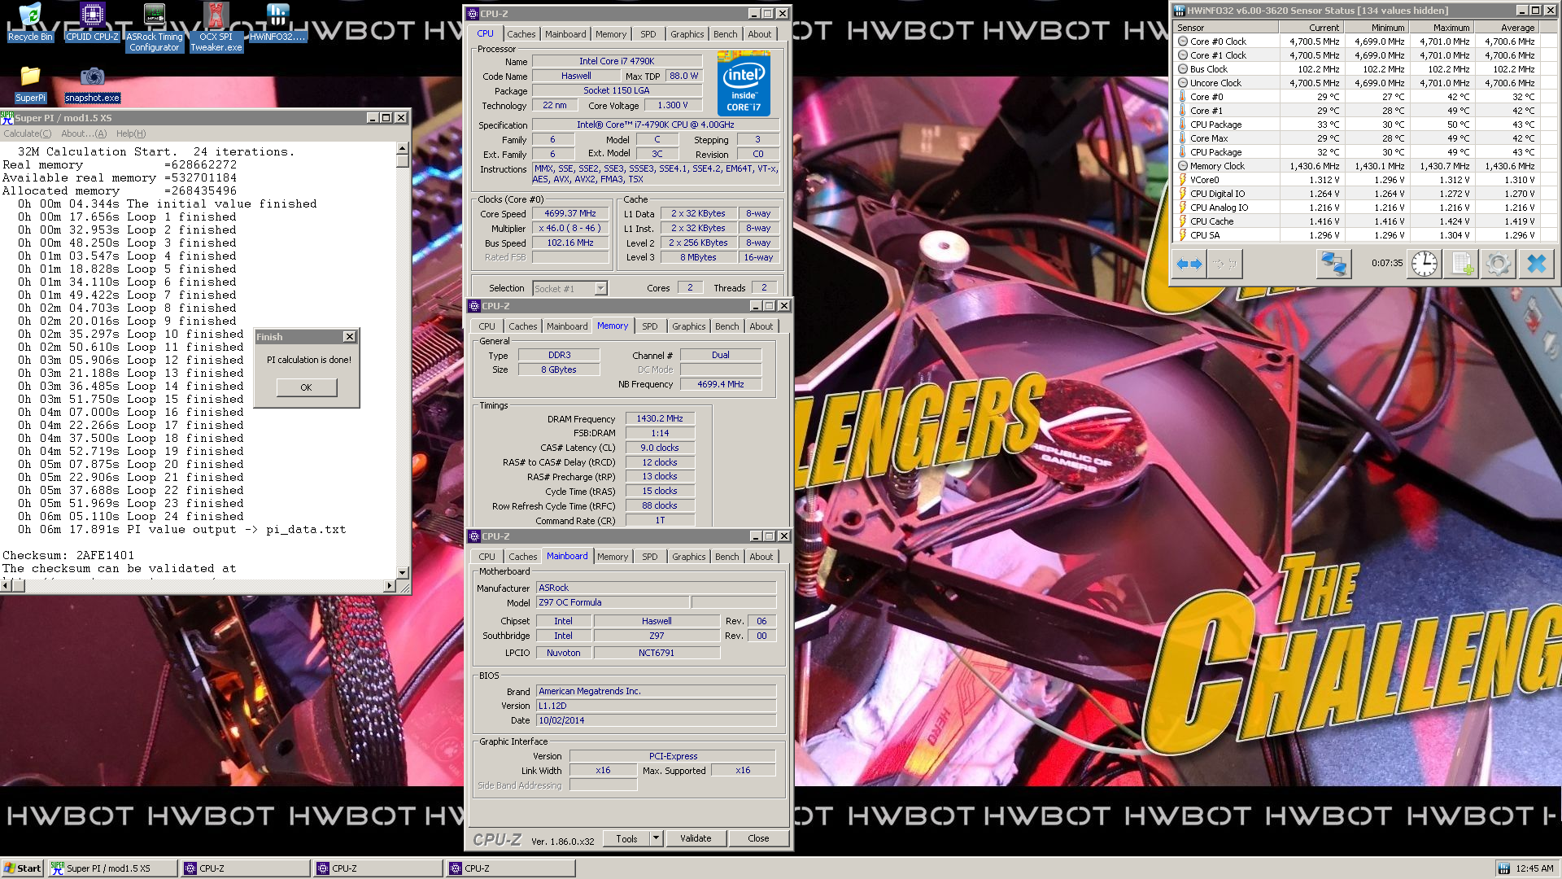
Task: Click Loop 24 finished line
Action: pyautogui.click(x=131, y=517)
